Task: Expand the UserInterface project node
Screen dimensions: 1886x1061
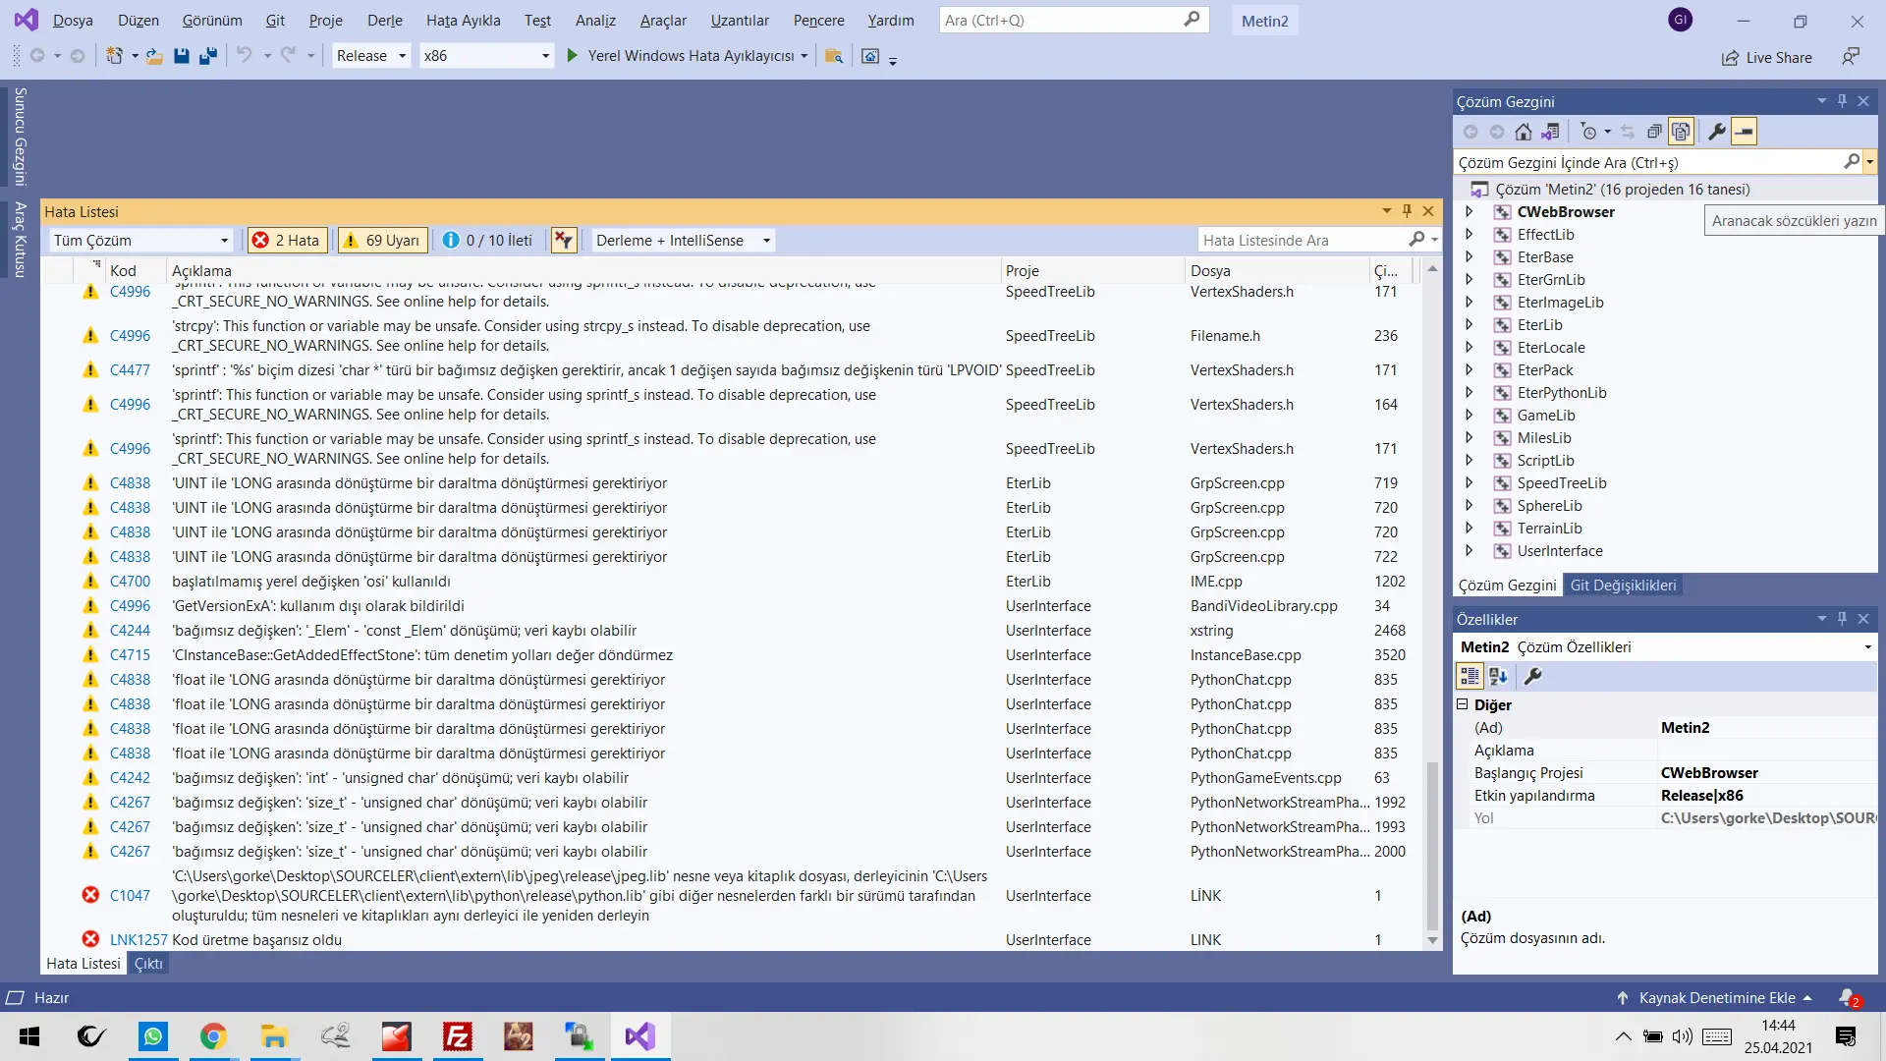Action: point(1470,551)
